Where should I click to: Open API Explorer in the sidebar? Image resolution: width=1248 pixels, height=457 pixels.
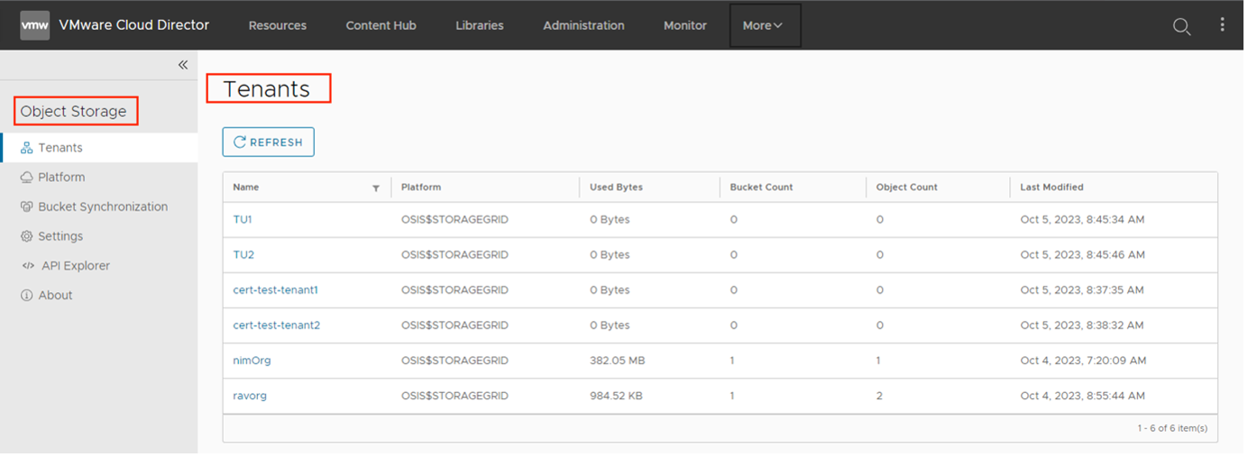[x=75, y=266]
